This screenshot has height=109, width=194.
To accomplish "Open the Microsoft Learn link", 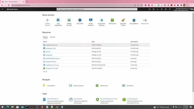I will click(53, 99).
